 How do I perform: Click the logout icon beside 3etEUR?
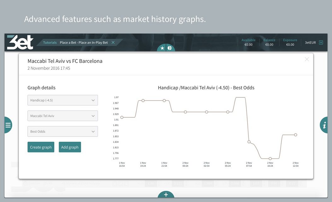point(321,43)
